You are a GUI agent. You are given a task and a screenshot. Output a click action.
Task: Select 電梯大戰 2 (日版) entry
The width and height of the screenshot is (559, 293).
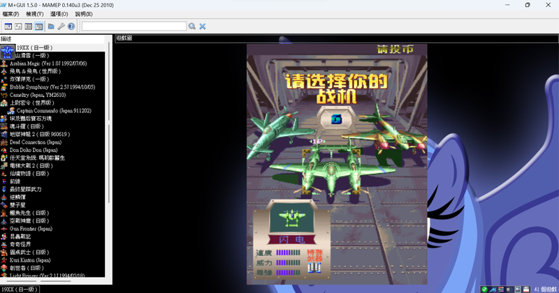31,165
